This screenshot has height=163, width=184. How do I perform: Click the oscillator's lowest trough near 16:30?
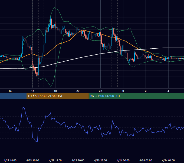[x=37, y=141]
